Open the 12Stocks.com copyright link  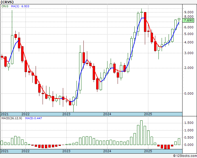click(185, 156)
